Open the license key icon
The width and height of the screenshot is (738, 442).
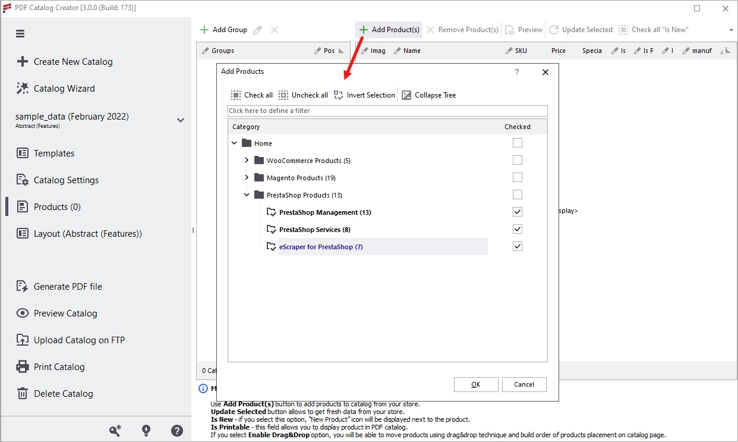click(x=115, y=431)
